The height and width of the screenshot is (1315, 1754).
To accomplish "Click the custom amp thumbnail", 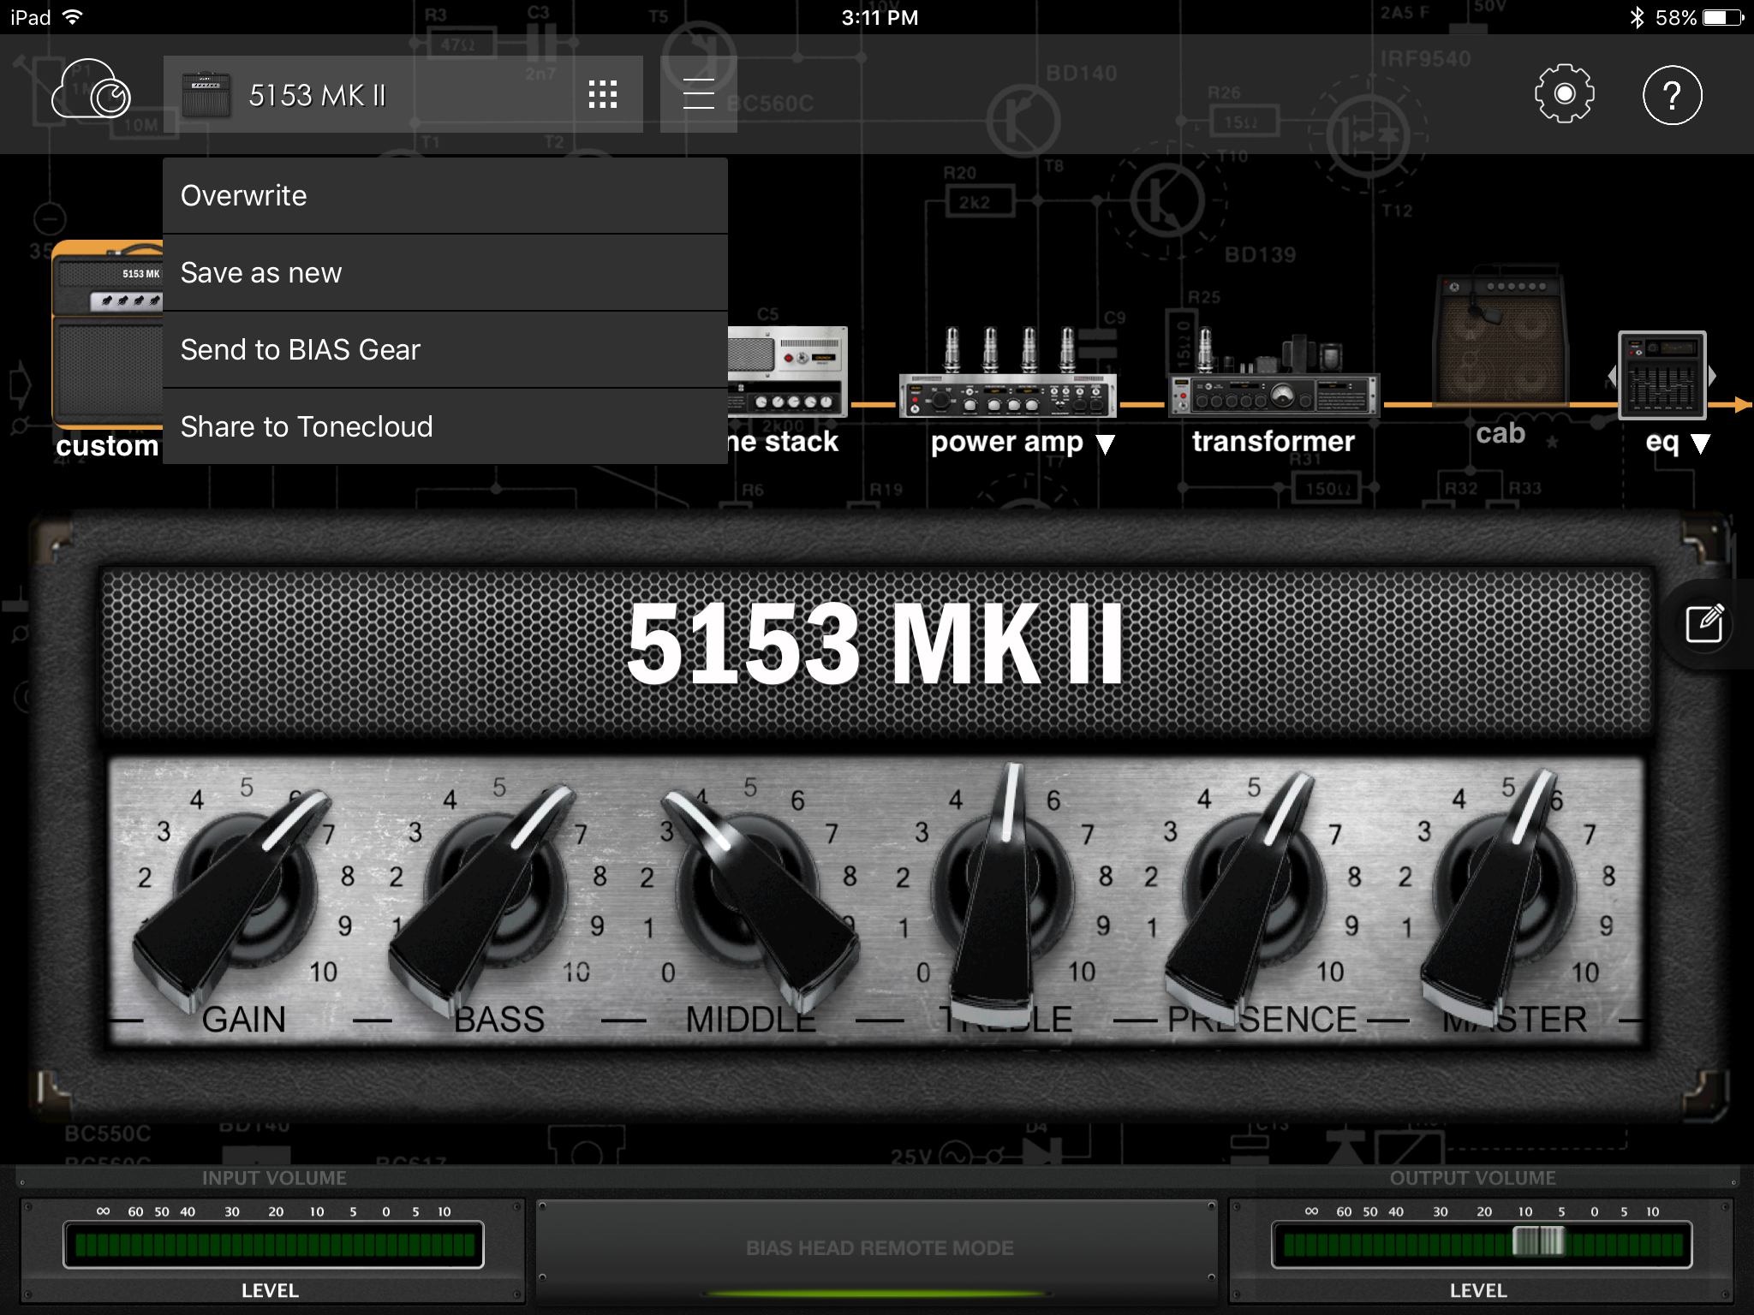I will [107, 334].
